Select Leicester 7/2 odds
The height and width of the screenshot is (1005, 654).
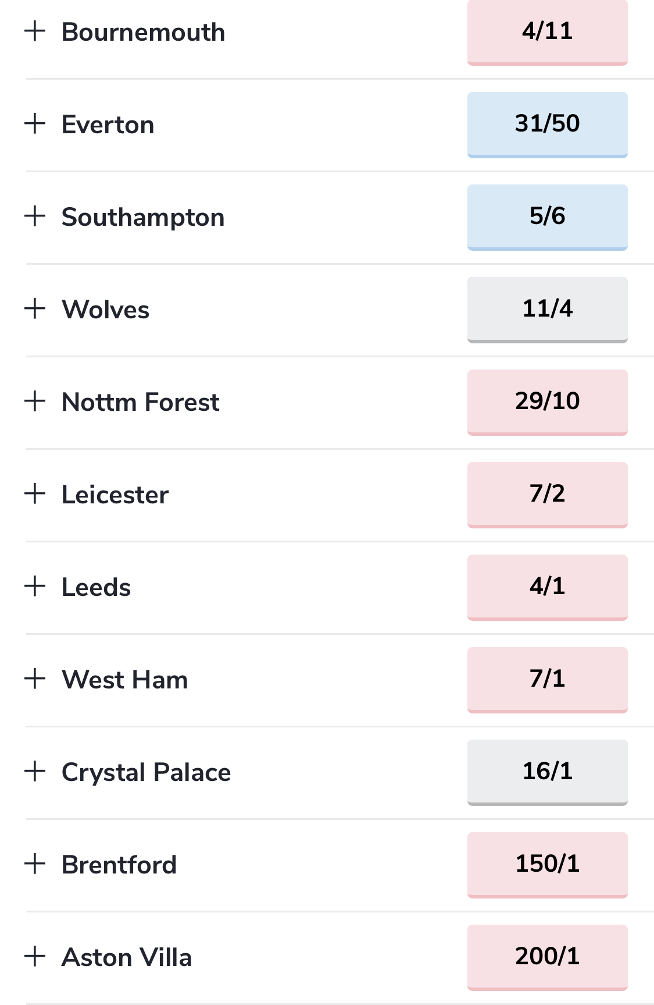pyautogui.click(x=548, y=495)
